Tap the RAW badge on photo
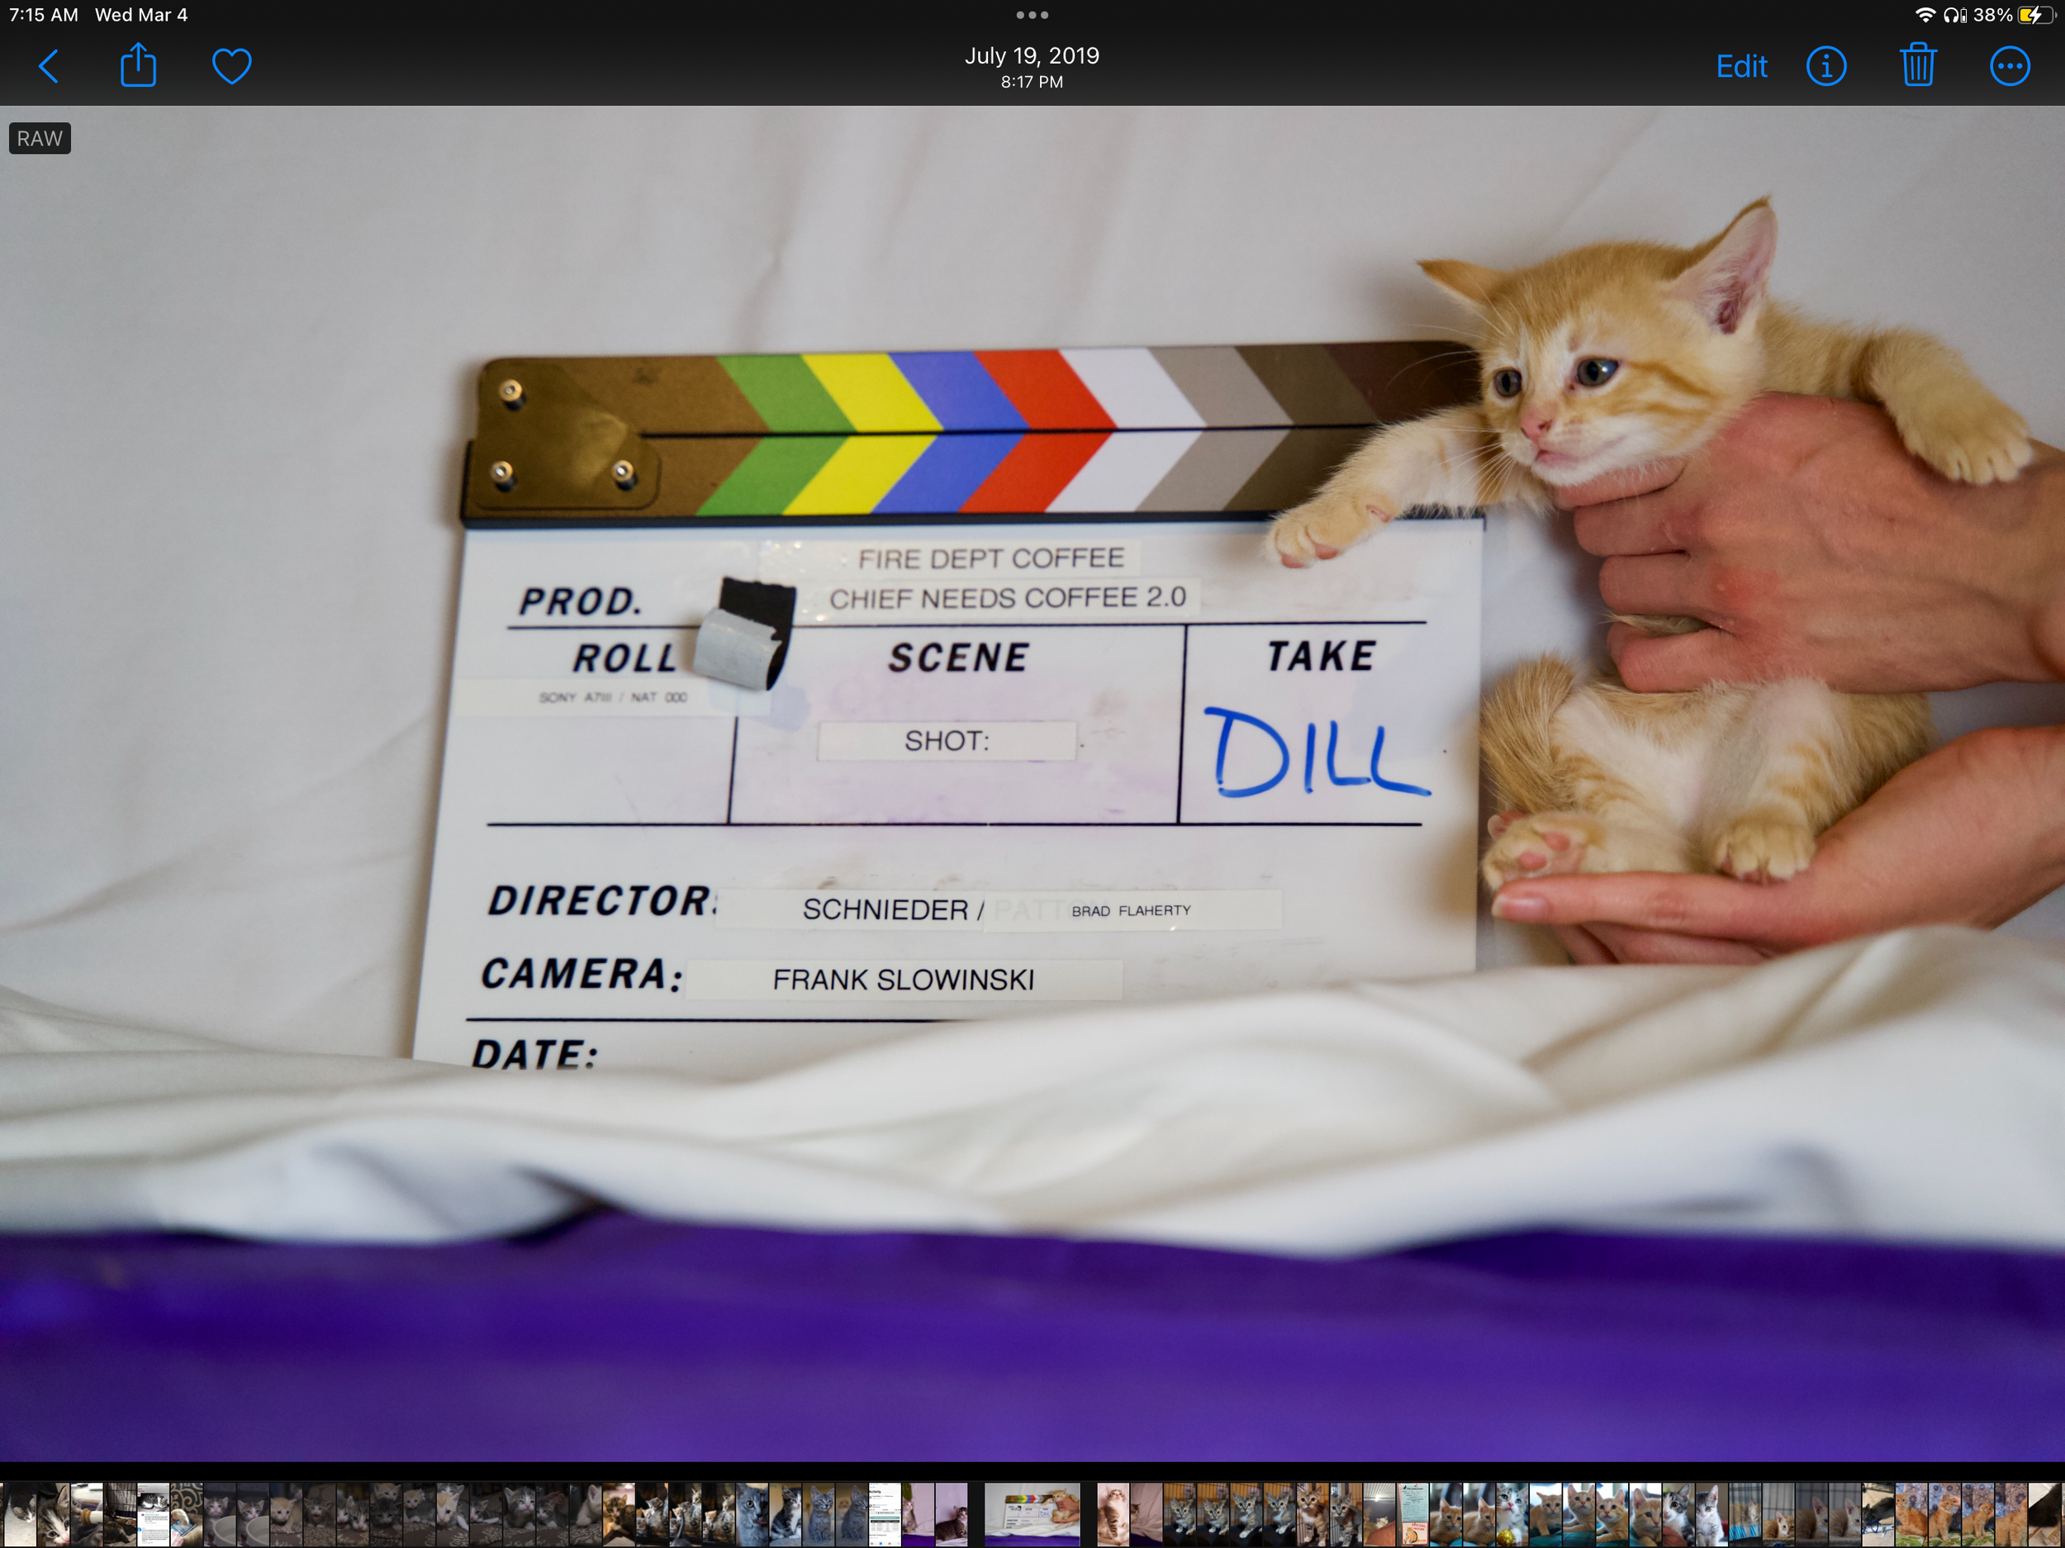This screenshot has width=2065, height=1548. 39,138
